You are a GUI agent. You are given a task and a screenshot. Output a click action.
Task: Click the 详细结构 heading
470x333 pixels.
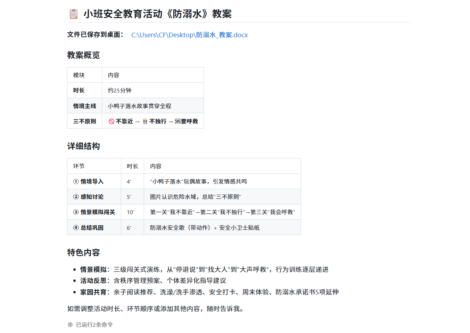tap(83, 146)
